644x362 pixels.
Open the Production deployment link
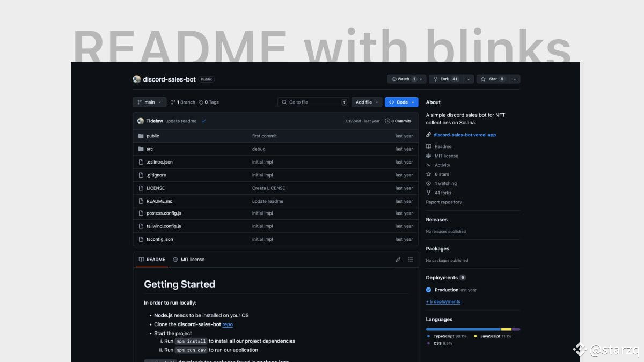click(x=447, y=290)
